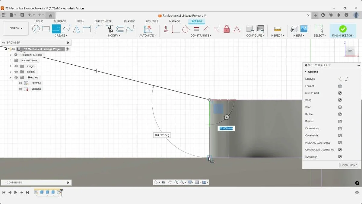Open the DESIGN workspace dropdown
The width and height of the screenshot is (362, 204).
[16, 28]
